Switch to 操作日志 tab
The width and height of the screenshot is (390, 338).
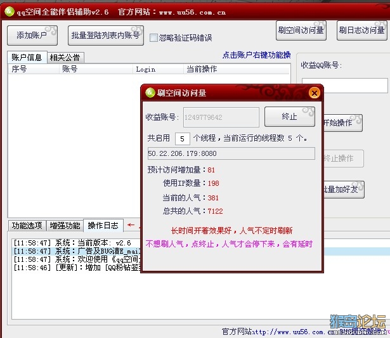(x=103, y=225)
